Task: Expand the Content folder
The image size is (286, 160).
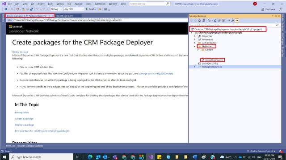Action: click(198, 50)
